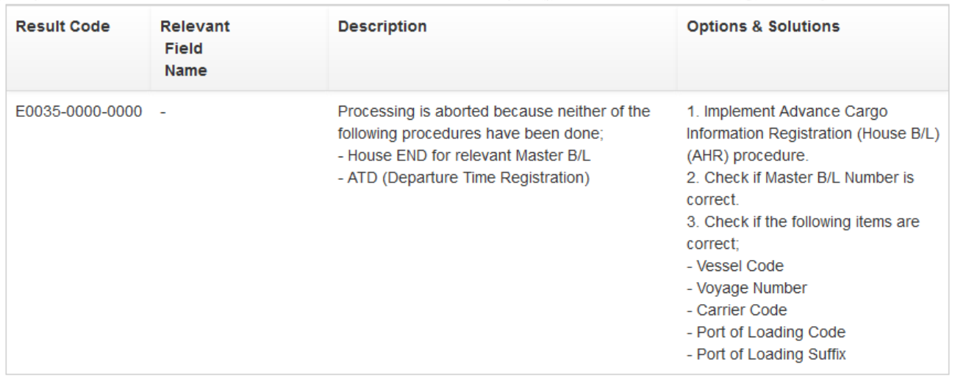This screenshot has height=379, width=955.
Task: Click '2. Check if Master B/L Number is' text
Action: 800,178
